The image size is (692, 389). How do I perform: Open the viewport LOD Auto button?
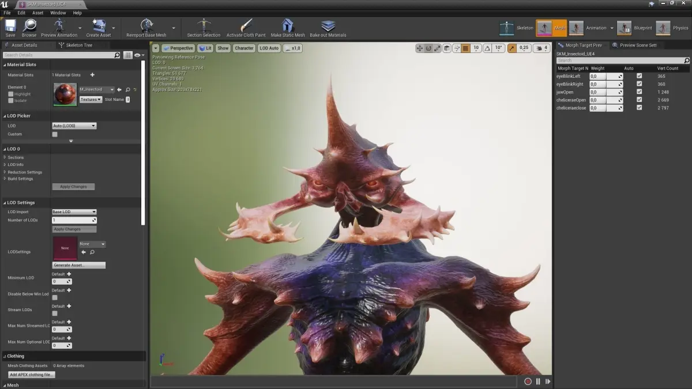coord(269,48)
